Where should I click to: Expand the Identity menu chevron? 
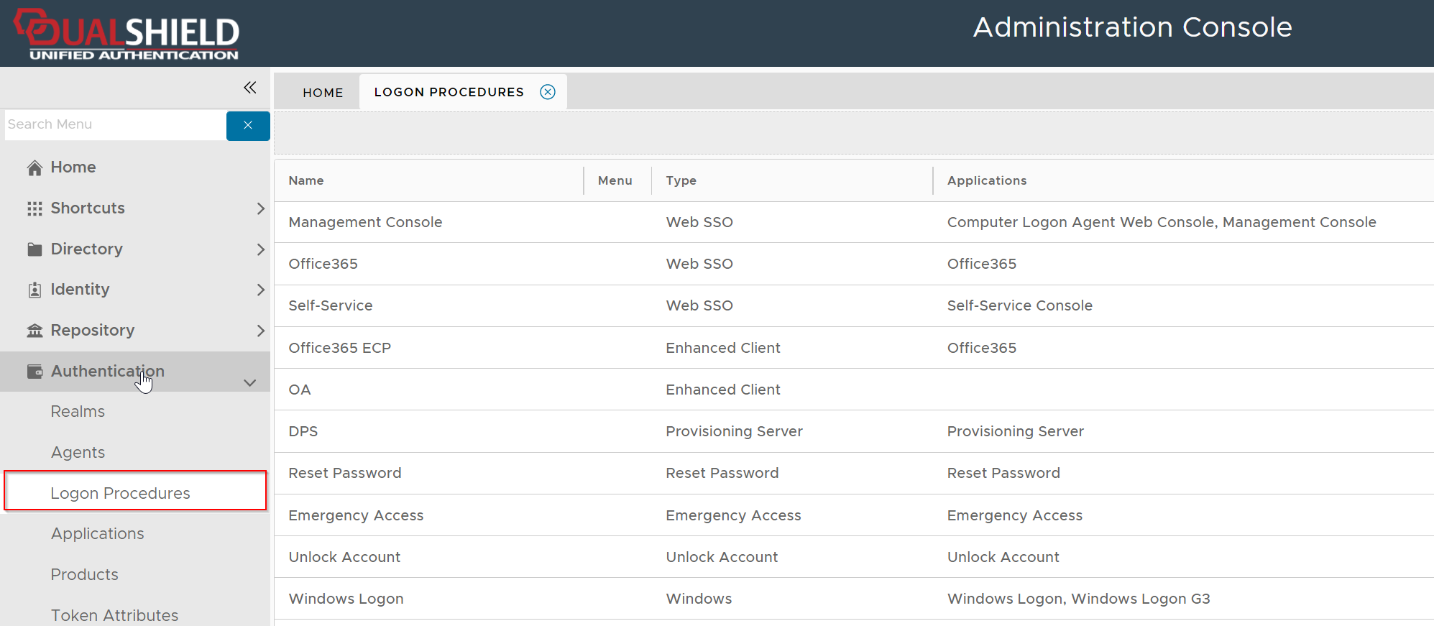click(260, 290)
